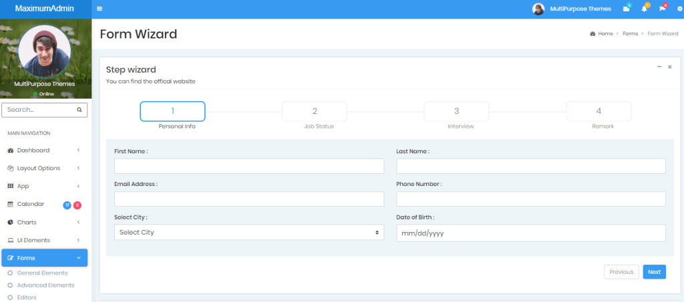The height and width of the screenshot is (302, 684).
Task: Open the Advanced Elements link
Action: (x=46, y=285)
